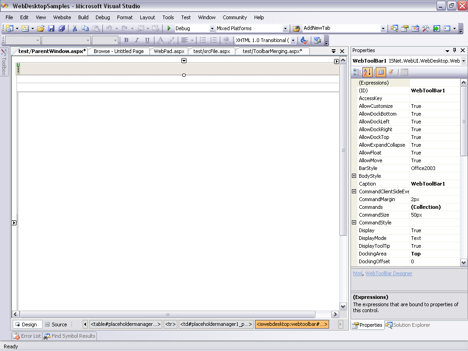The height and width of the screenshot is (351, 468).
Task: Open the Website menu
Action: 62,17
